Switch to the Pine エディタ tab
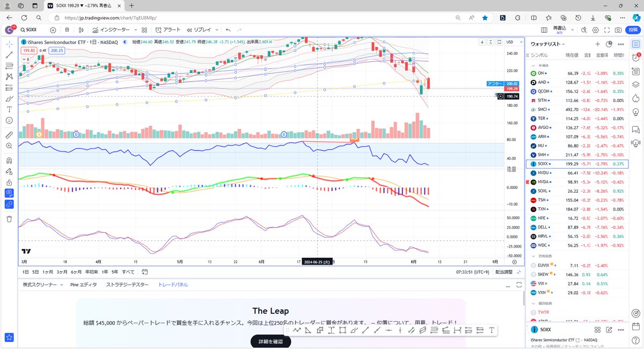The width and height of the screenshot is (644, 349). 84,285
